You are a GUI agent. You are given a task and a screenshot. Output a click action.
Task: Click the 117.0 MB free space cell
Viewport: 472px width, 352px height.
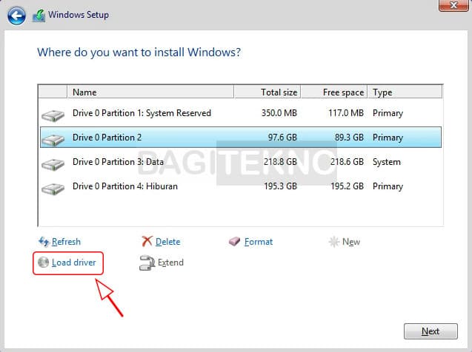tap(346, 113)
